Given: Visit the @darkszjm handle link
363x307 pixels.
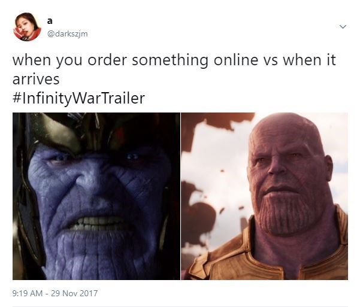Looking at the screenshot, I should tap(67, 34).
